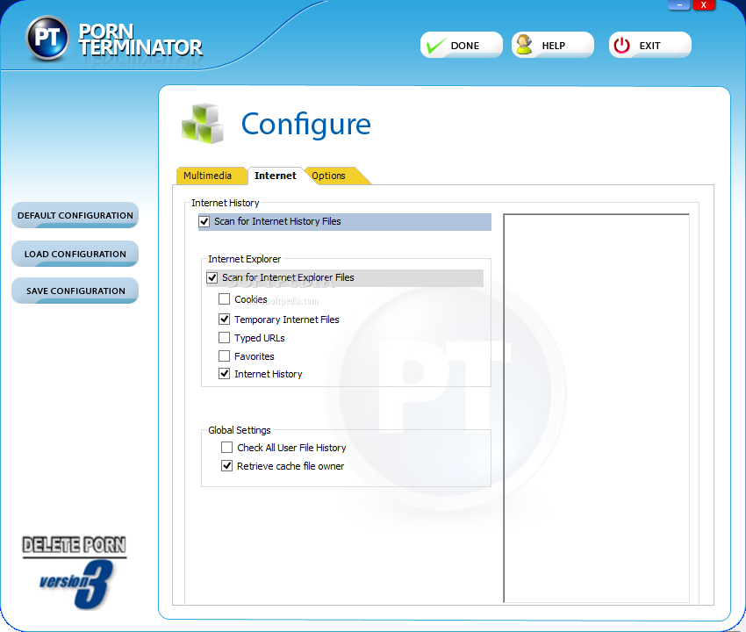Toggle Scan for Internet Explorer Files checkbox

tap(212, 277)
